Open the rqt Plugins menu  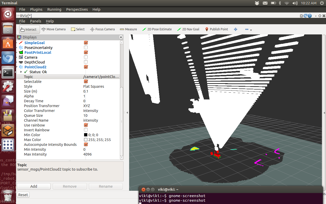(36, 9)
